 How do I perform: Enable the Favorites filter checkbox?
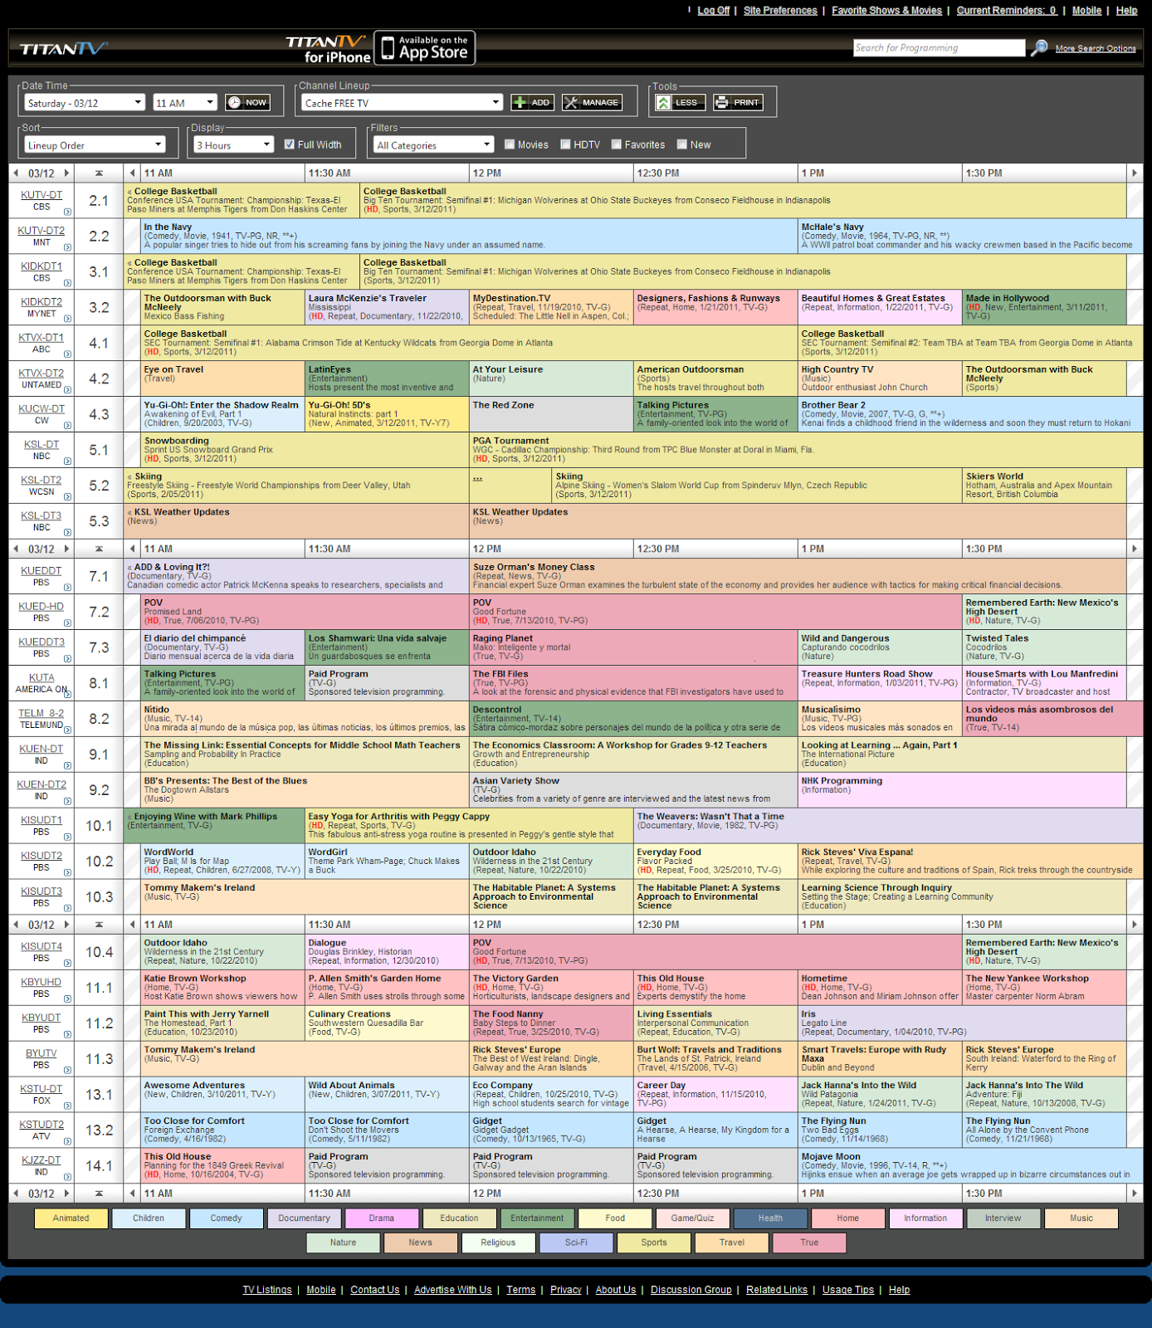[x=617, y=144]
